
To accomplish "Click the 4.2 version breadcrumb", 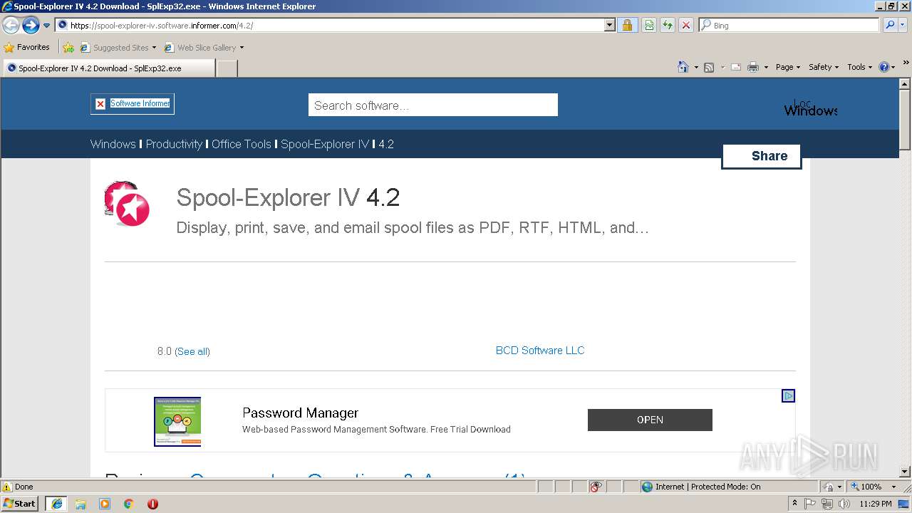I will pyautogui.click(x=386, y=144).
